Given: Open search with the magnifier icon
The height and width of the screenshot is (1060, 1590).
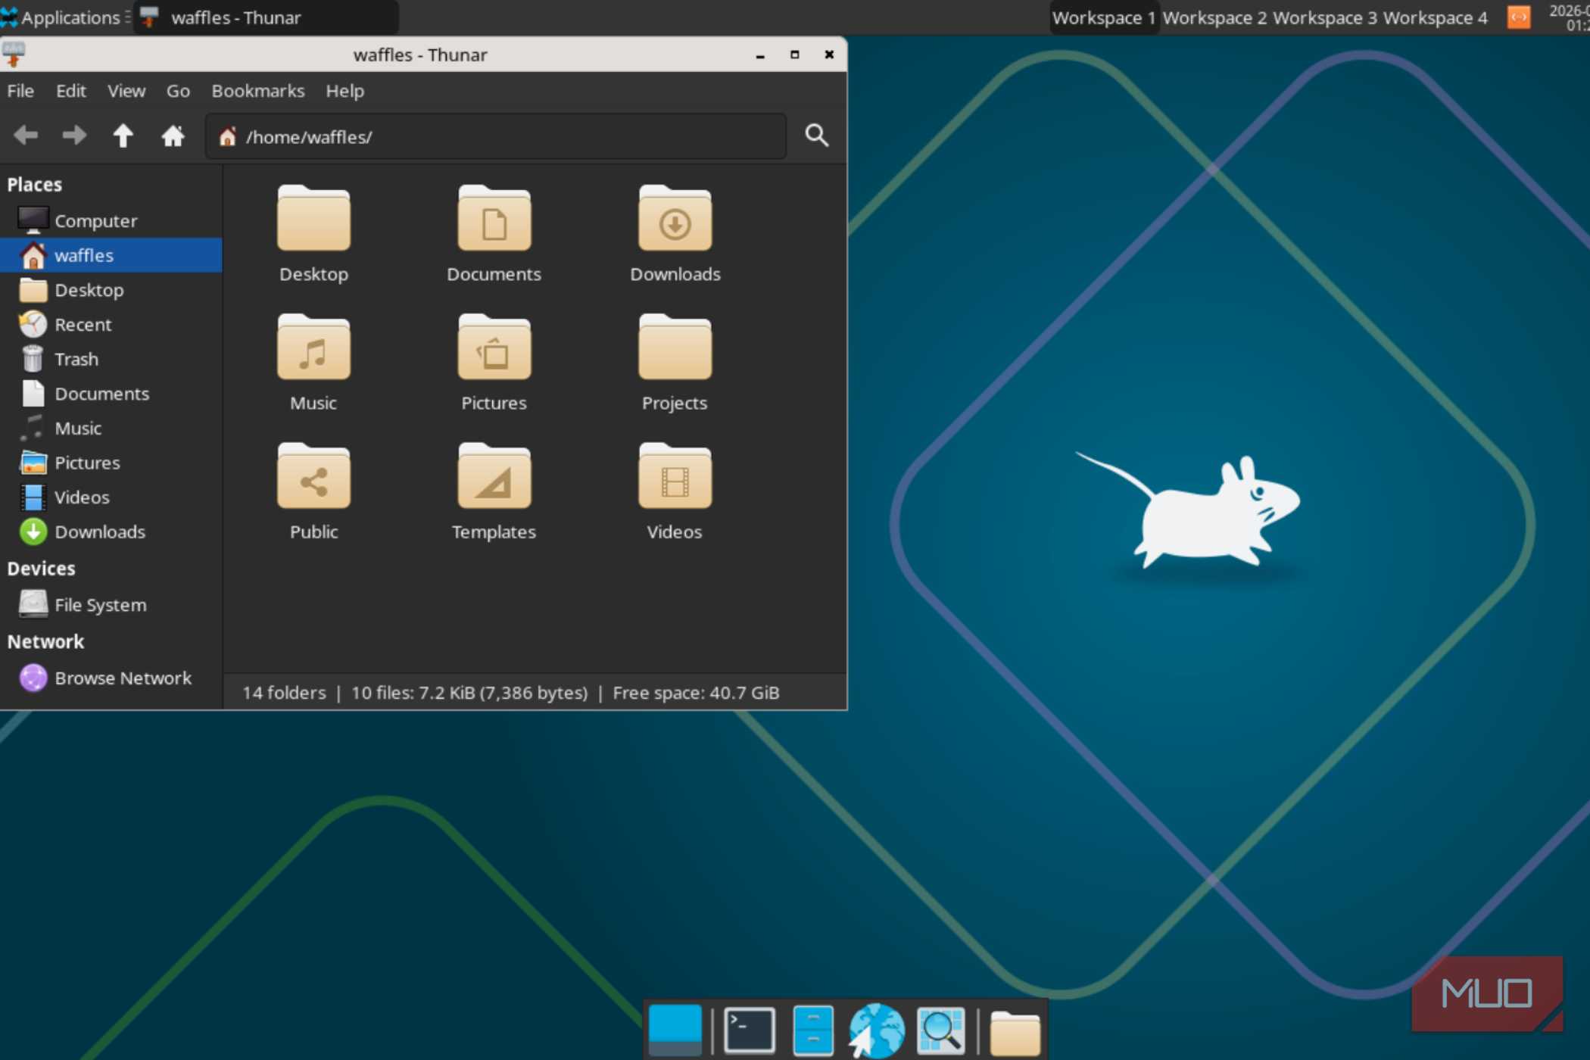Looking at the screenshot, I should (816, 136).
